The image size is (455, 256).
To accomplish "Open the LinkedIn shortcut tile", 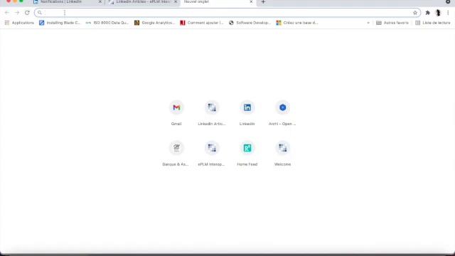I will 247,113.
